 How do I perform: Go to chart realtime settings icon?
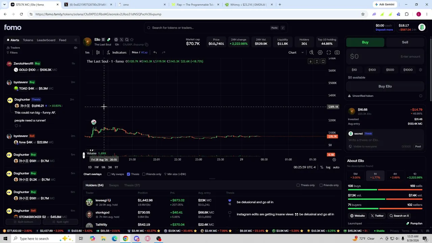[x=334, y=160]
